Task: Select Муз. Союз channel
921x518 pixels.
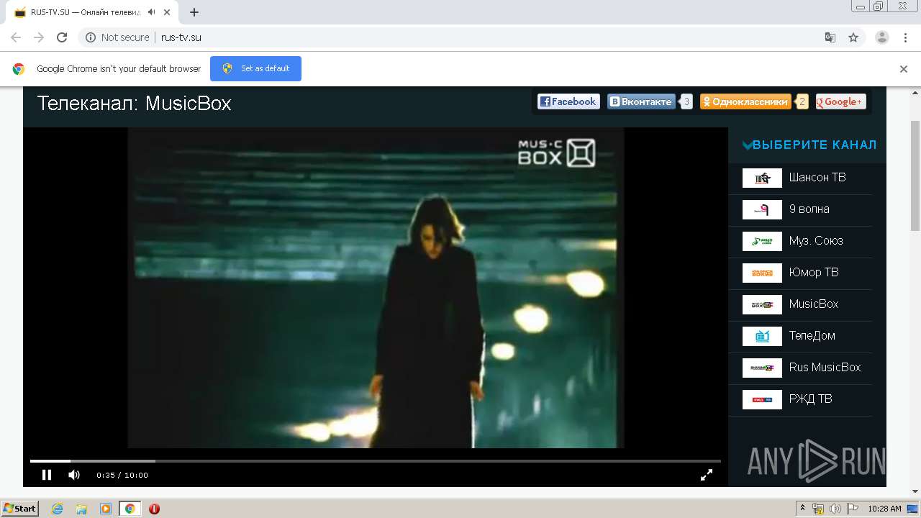Action: click(x=800, y=241)
